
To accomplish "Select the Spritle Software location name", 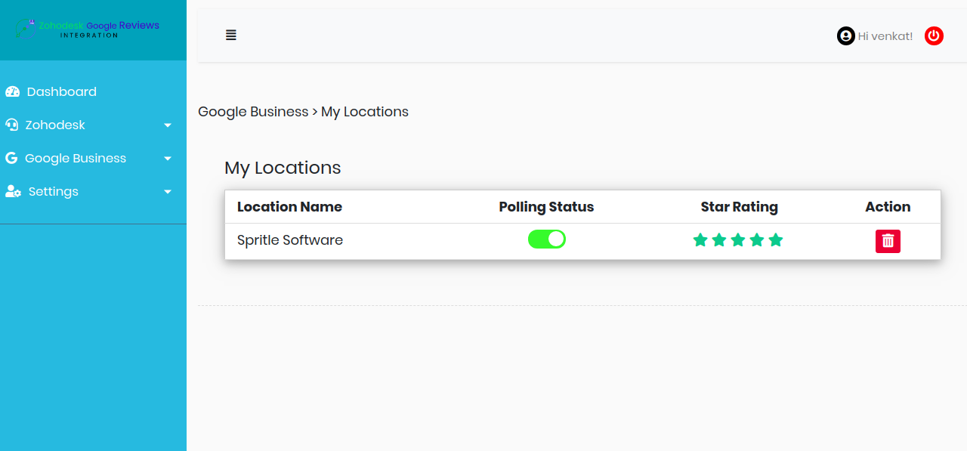I will click(x=290, y=240).
